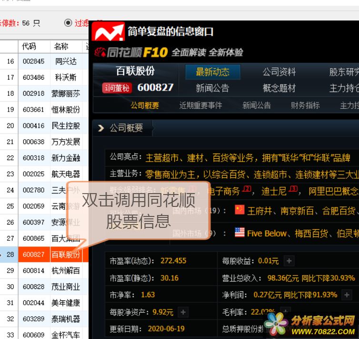Image resolution: width=359 pixels, height=339 pixels.
Task: Click the 百联股份 name in F10 header
Action: (135, 71)
